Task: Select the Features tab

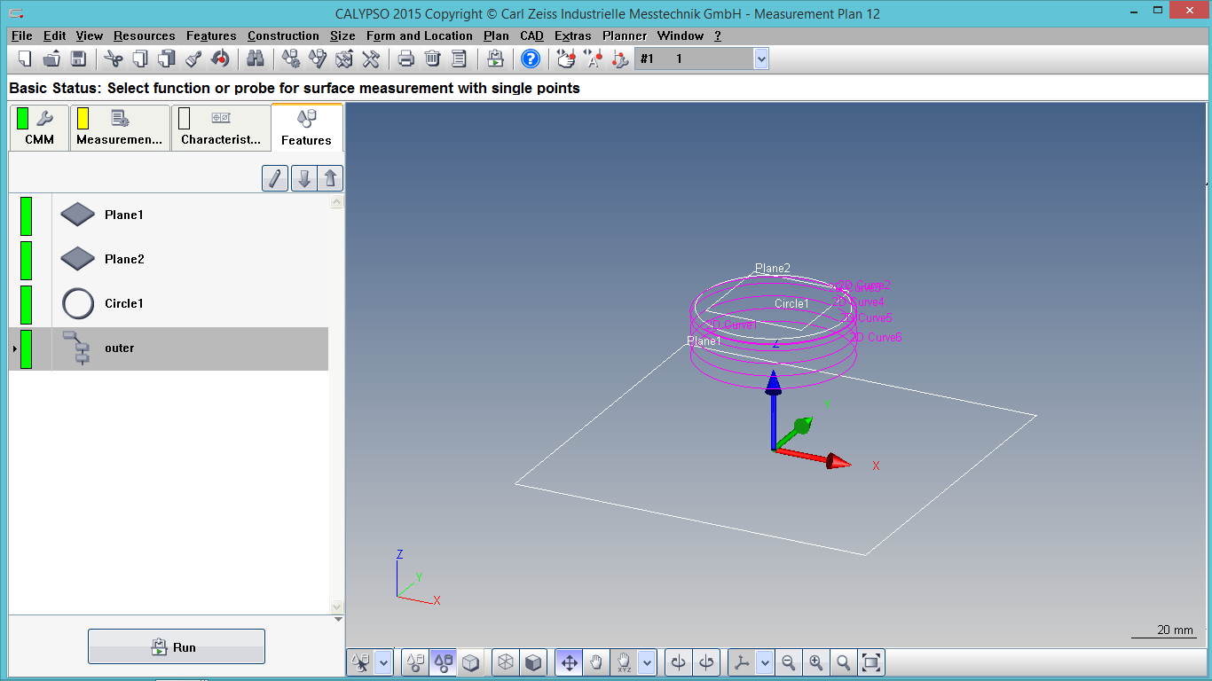Action: coord(306,128)
